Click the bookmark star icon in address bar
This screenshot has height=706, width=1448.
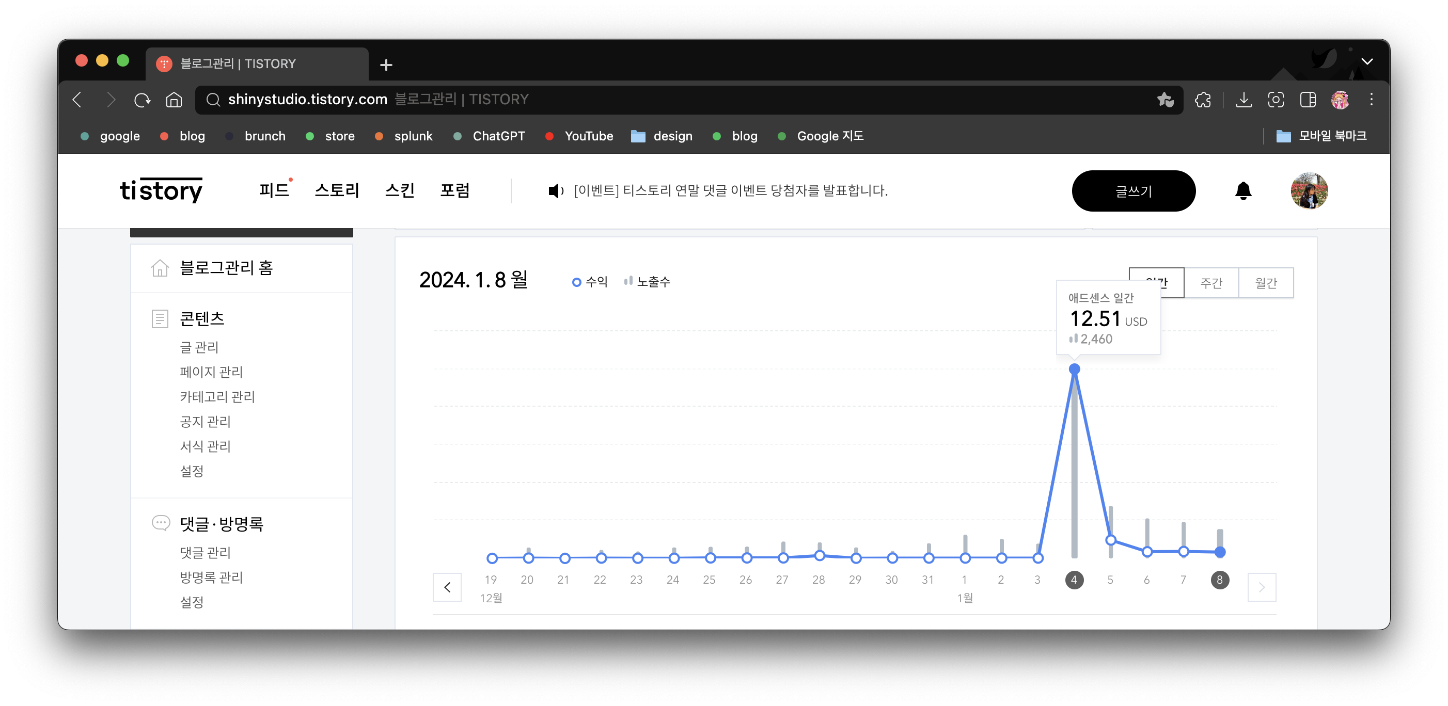tap(1165, 100)
